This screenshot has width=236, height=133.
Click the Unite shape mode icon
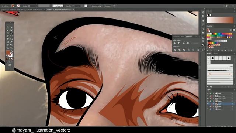coord(174,43)
